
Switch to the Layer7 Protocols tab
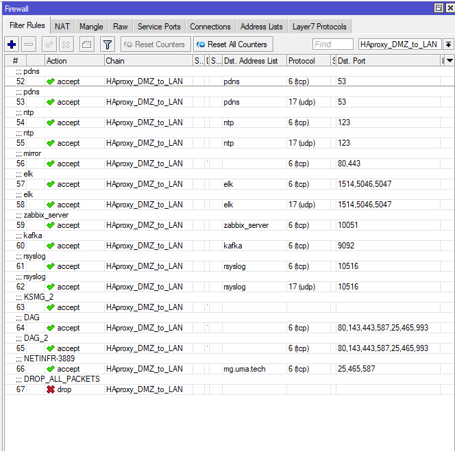[319, 27]
